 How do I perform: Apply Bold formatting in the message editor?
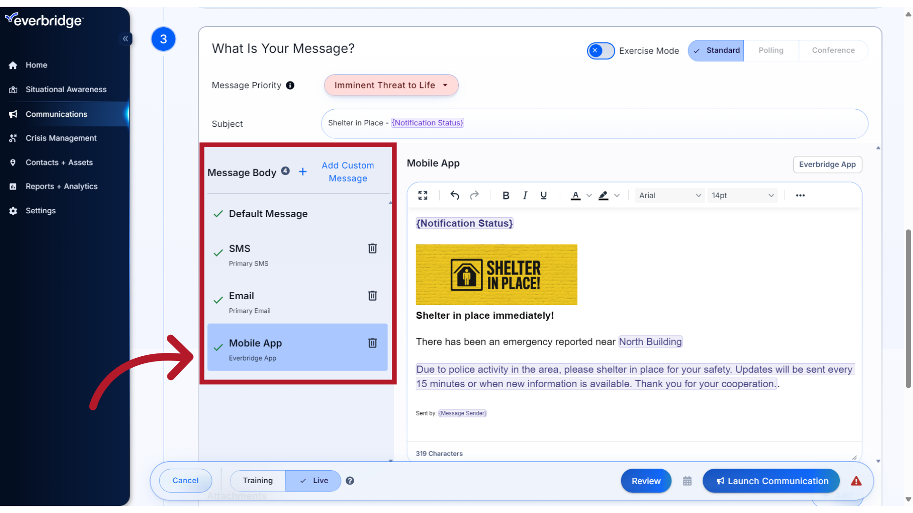[505, 195]
